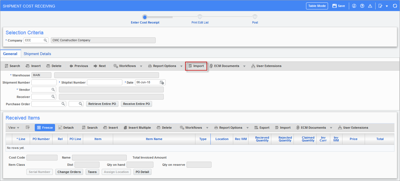This screenshot has height=181, width=400.
Task: Click the Shipment Number field
Action: pos(44,82)
